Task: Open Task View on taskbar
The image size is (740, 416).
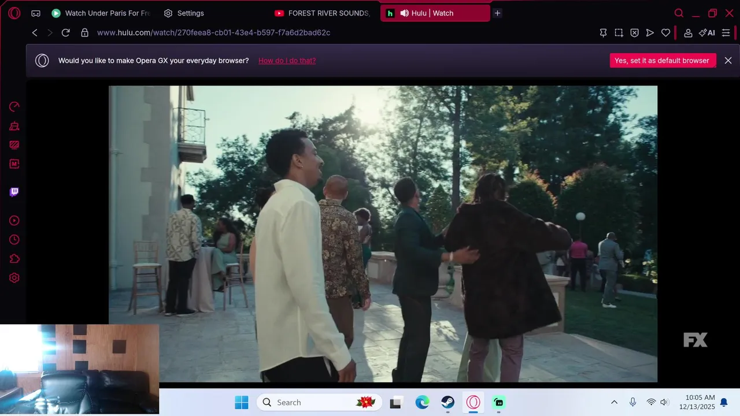Action: [x=395, y=403]
